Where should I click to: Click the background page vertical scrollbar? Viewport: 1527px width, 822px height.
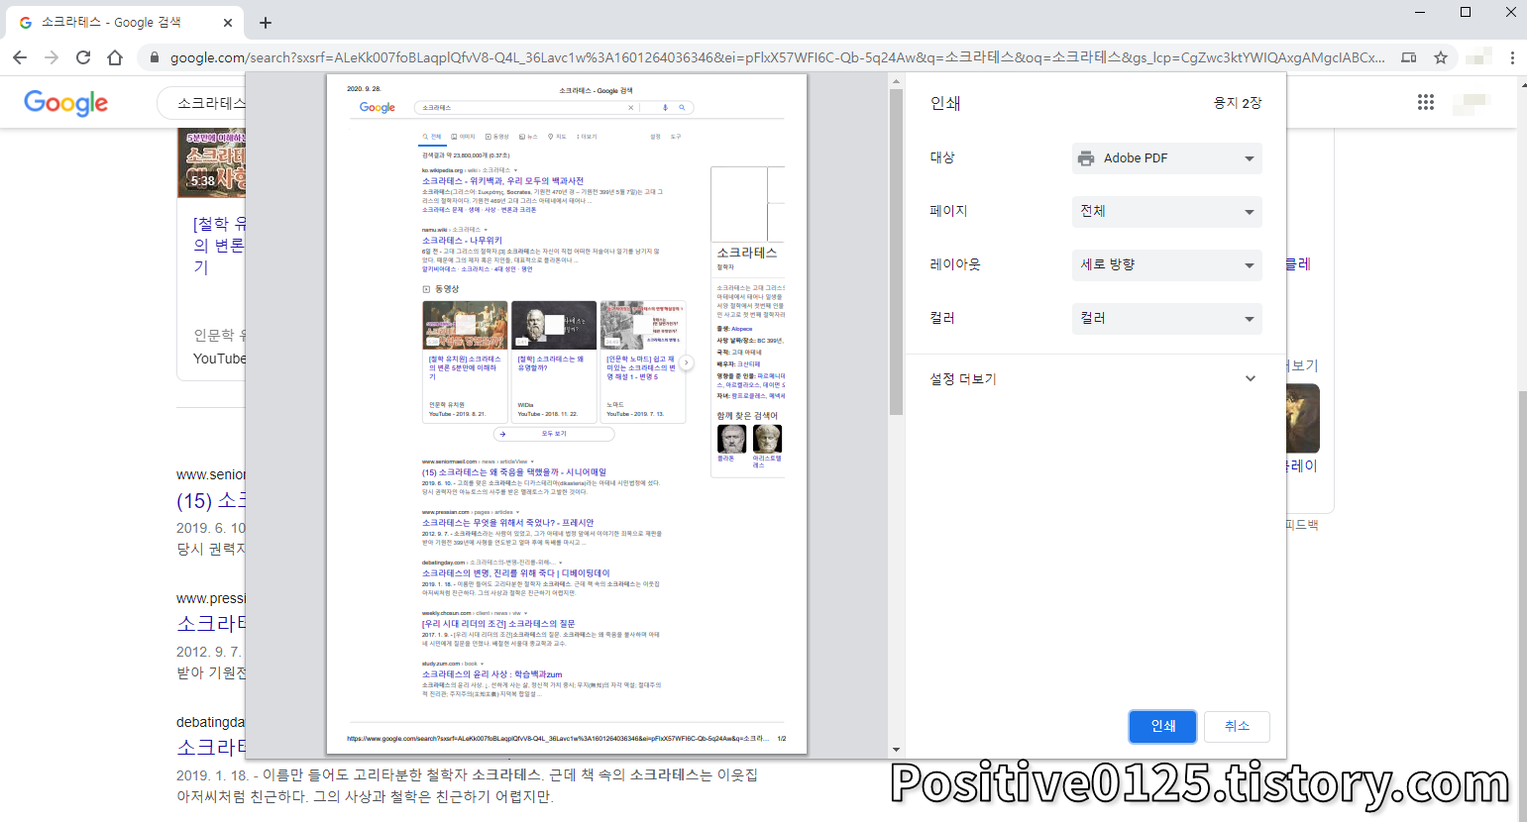(x=1521, y=606)
